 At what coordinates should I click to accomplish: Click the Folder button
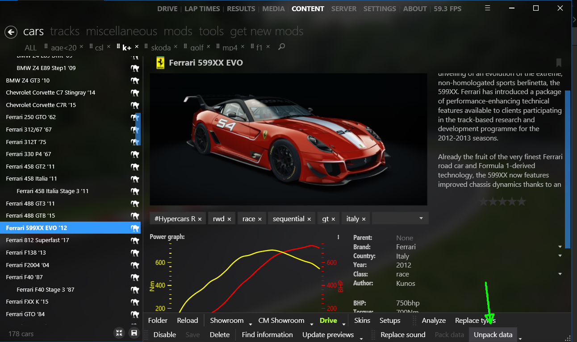coord(158,320)
